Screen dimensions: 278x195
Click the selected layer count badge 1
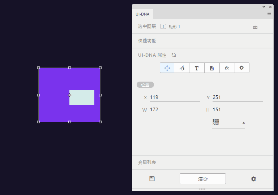pyautogui.click(x=163, y=27)
